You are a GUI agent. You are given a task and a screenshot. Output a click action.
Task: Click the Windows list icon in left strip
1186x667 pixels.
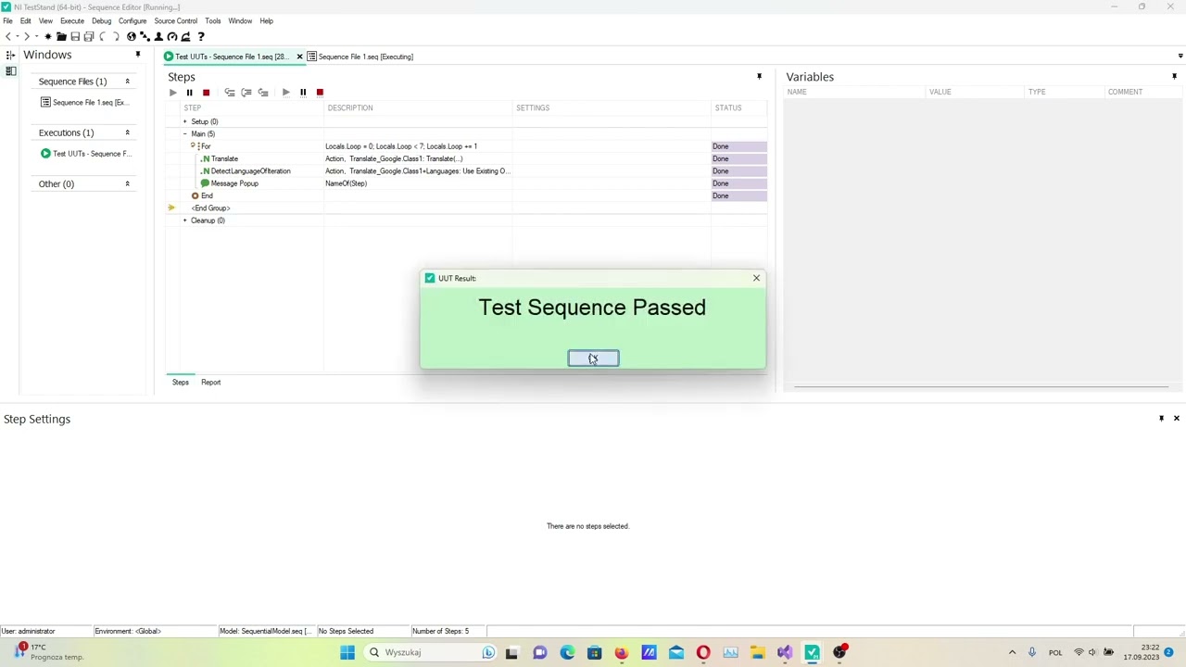pyautogui.click(x=10, y=71)
